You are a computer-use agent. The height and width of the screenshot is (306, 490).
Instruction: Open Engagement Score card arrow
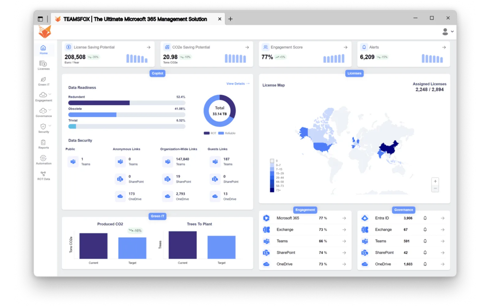(x=345, y=47)
